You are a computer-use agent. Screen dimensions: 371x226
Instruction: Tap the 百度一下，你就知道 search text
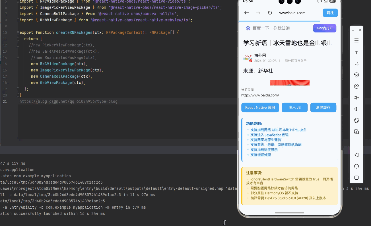pyautogui.click(x=271, y=28)
